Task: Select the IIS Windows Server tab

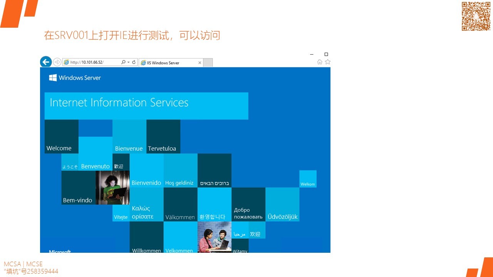Action: point(170,63)
